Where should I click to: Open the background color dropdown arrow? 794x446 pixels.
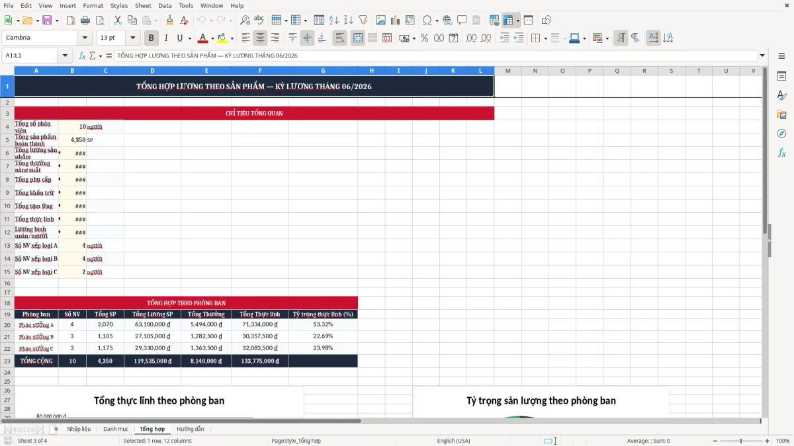[232, 38]
